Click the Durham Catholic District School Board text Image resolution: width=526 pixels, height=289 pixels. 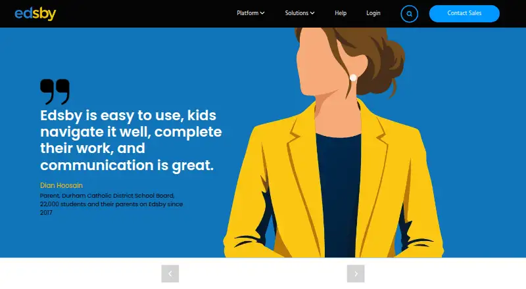click(118, 196)
